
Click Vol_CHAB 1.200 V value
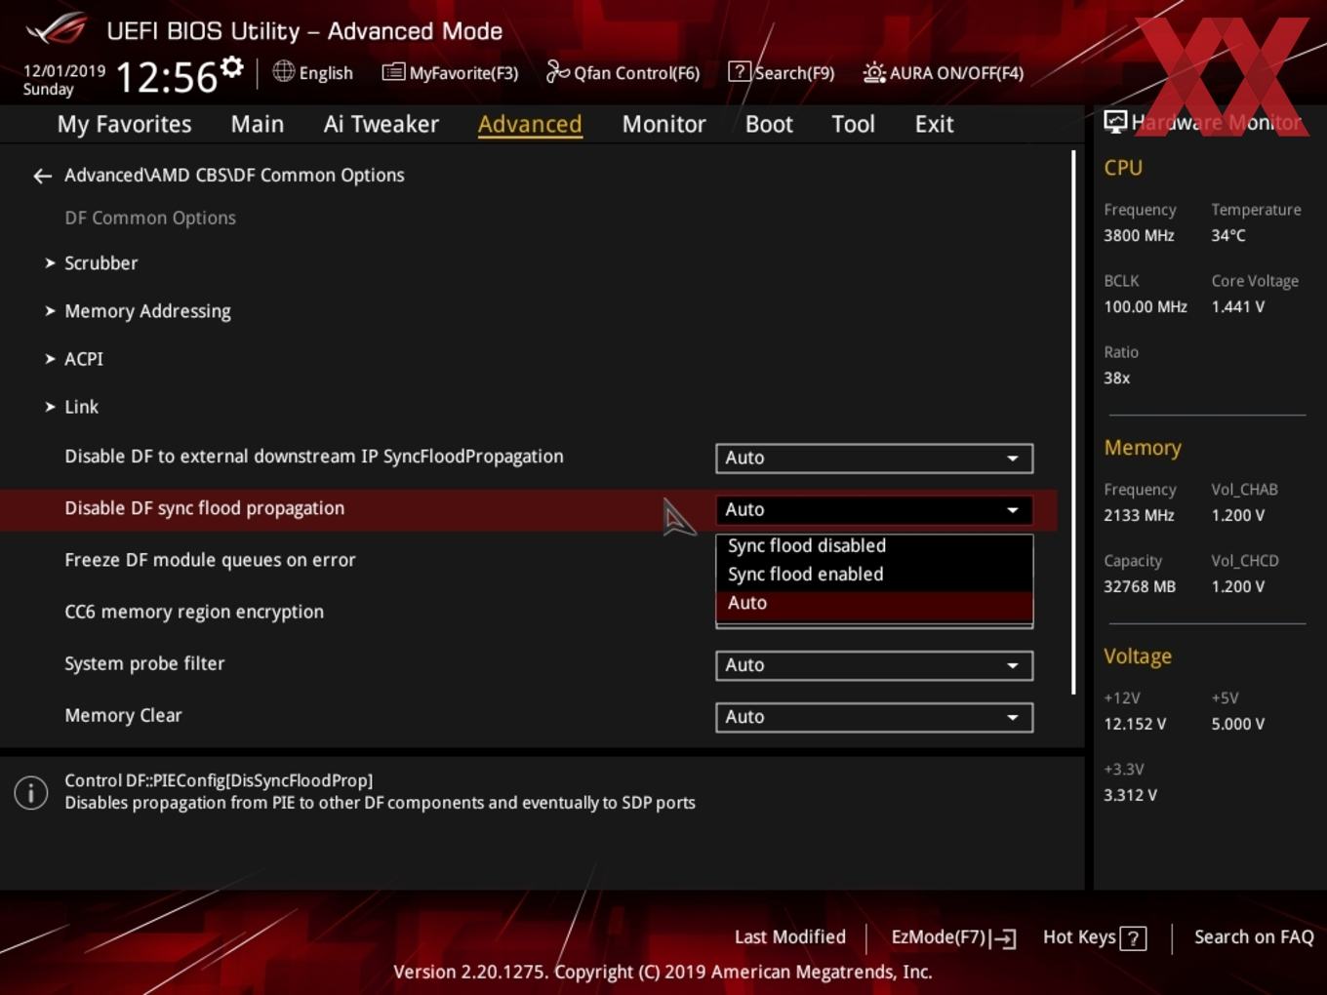tap(1237, 515)
